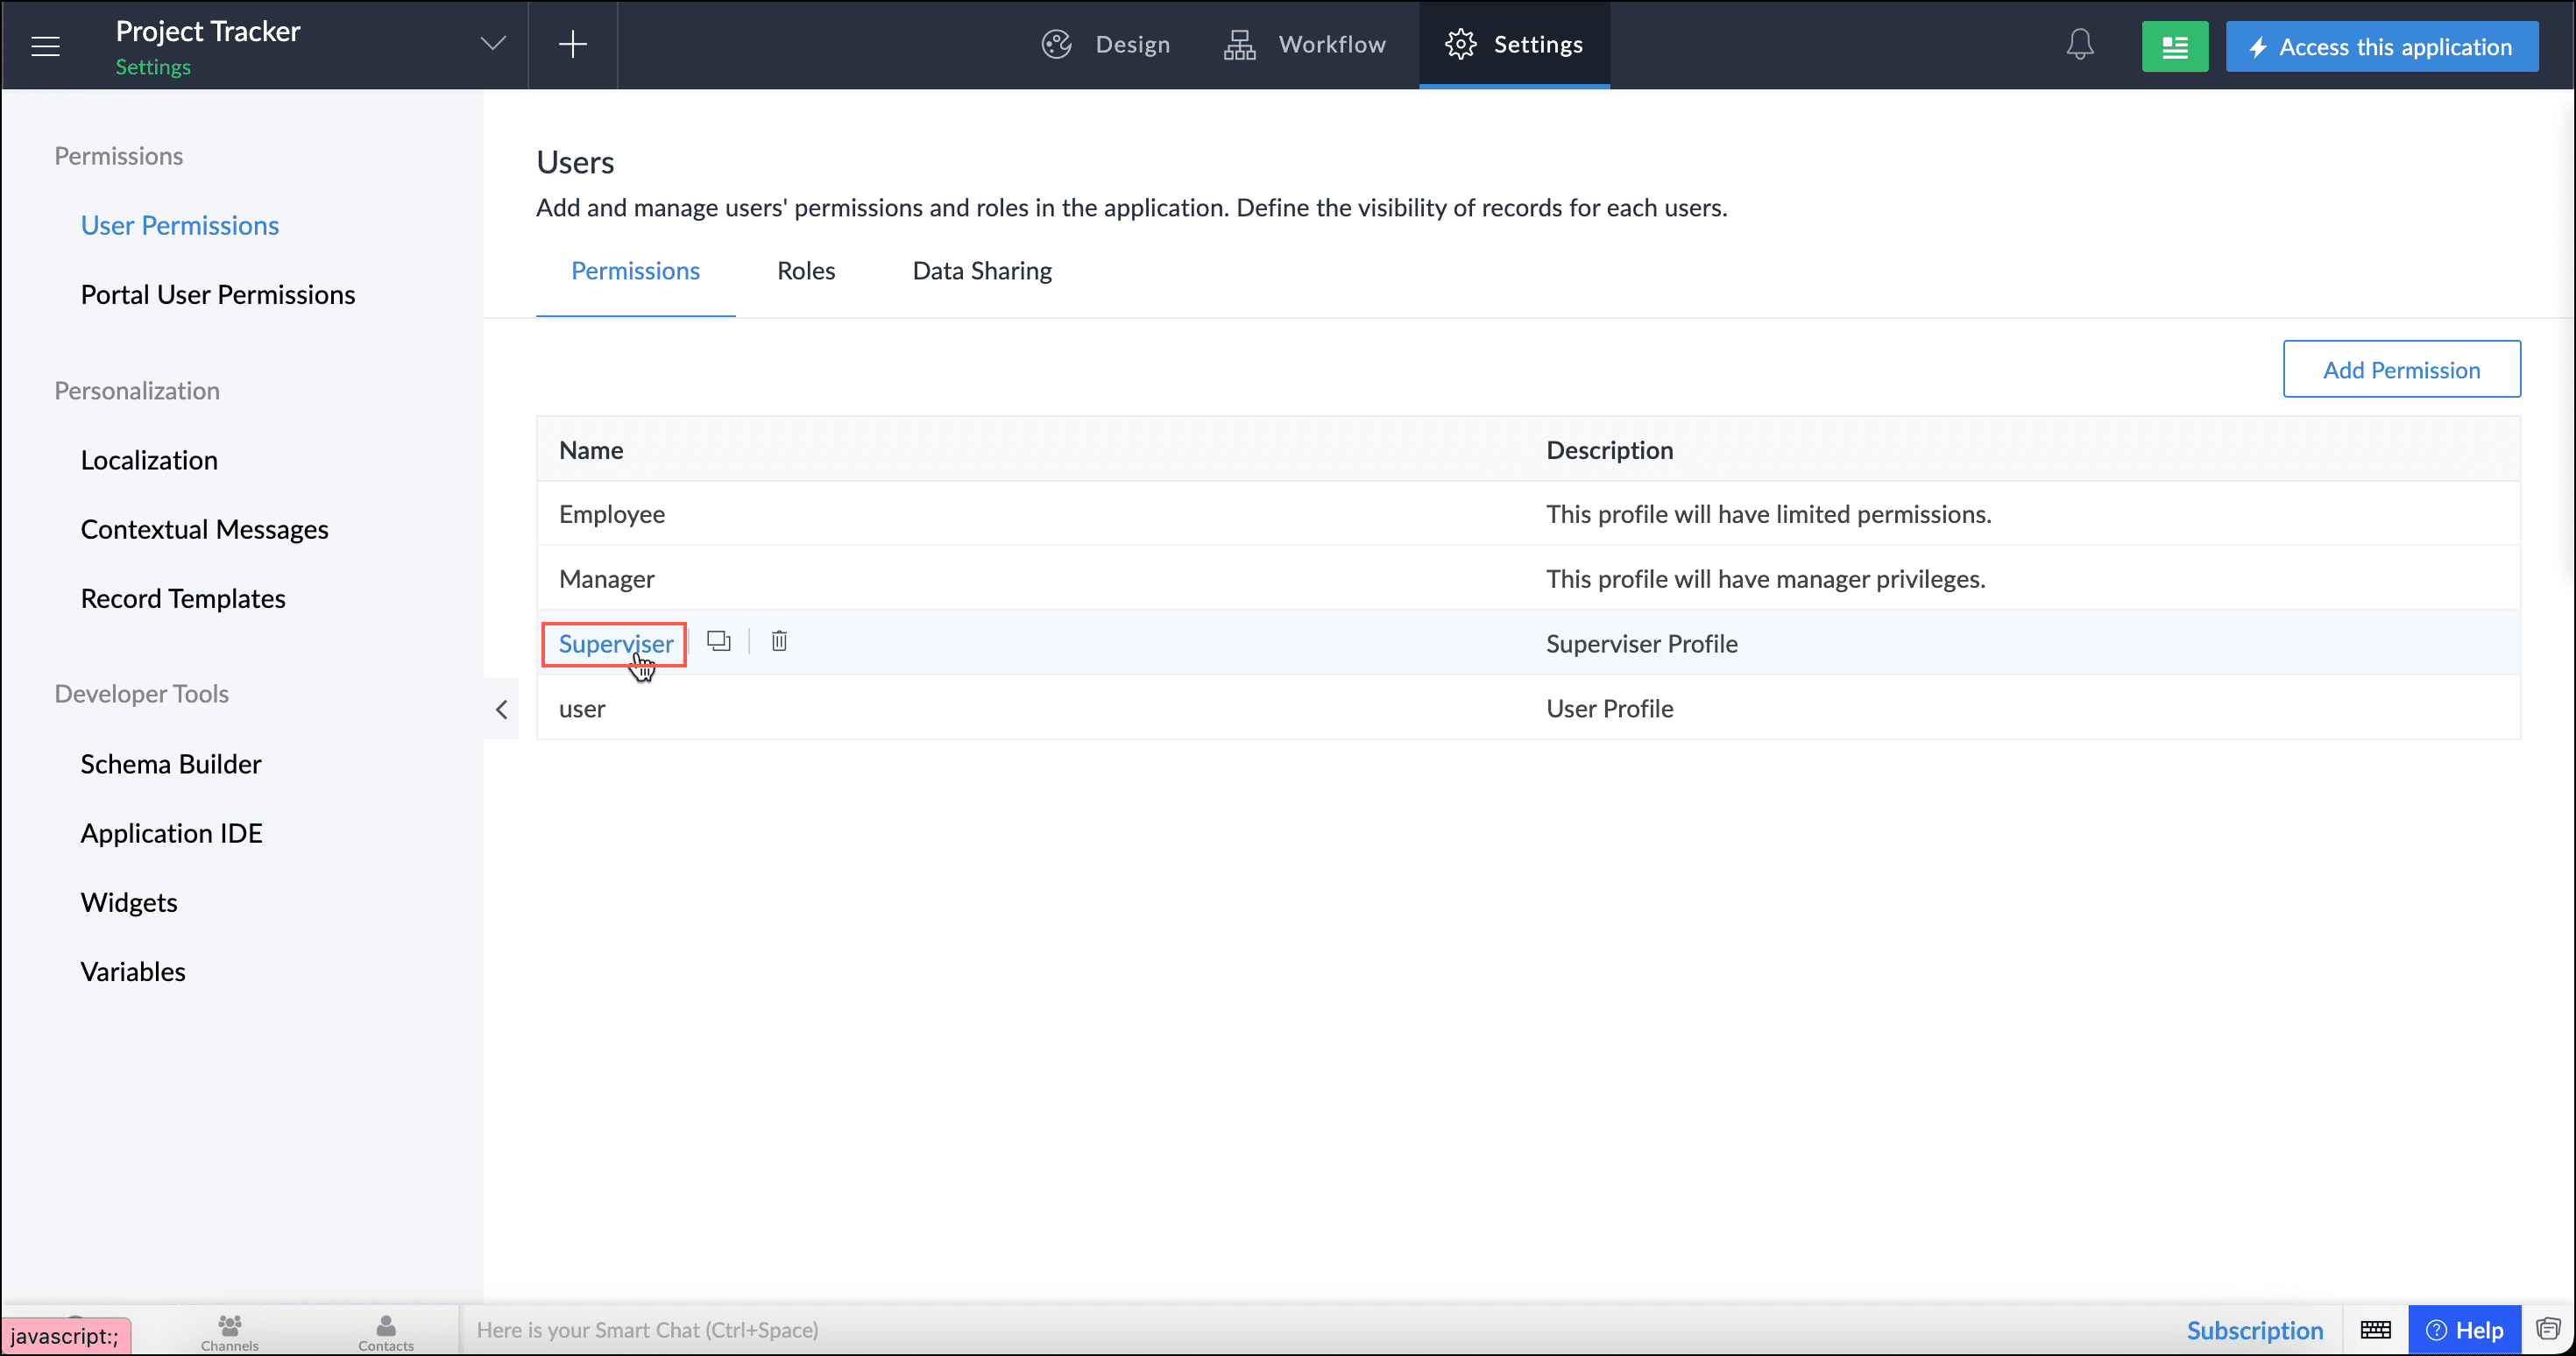
Task: Collapse the left settings sidebar
Action: 501,709
